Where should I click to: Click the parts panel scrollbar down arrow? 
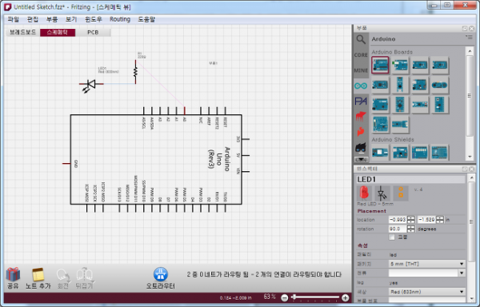tap(470, 157)
